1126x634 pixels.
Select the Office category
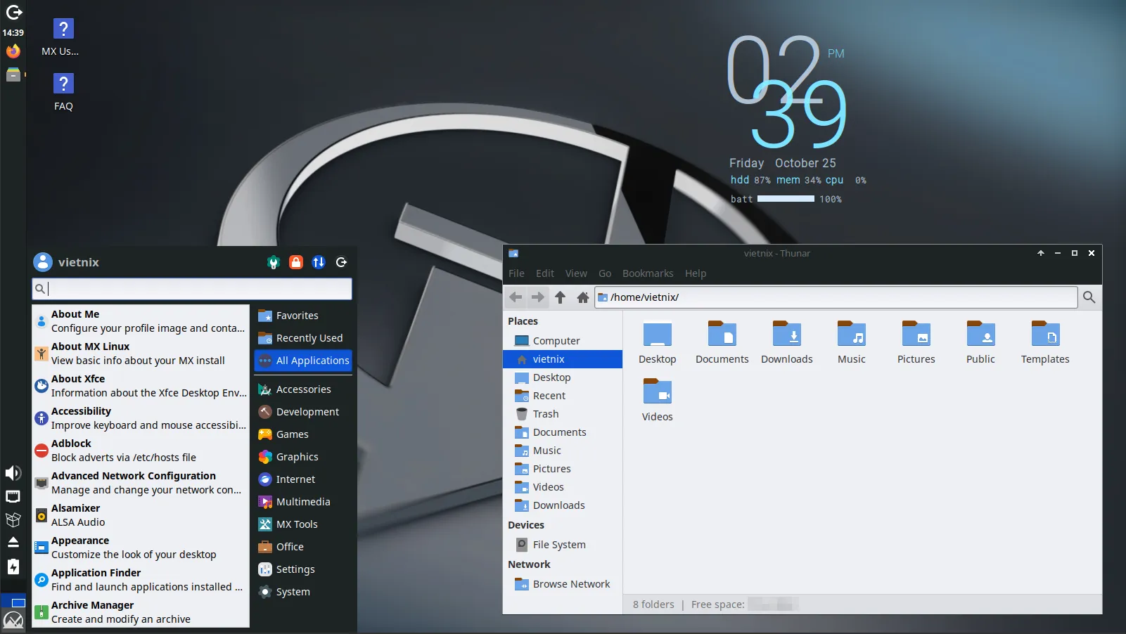303,547
